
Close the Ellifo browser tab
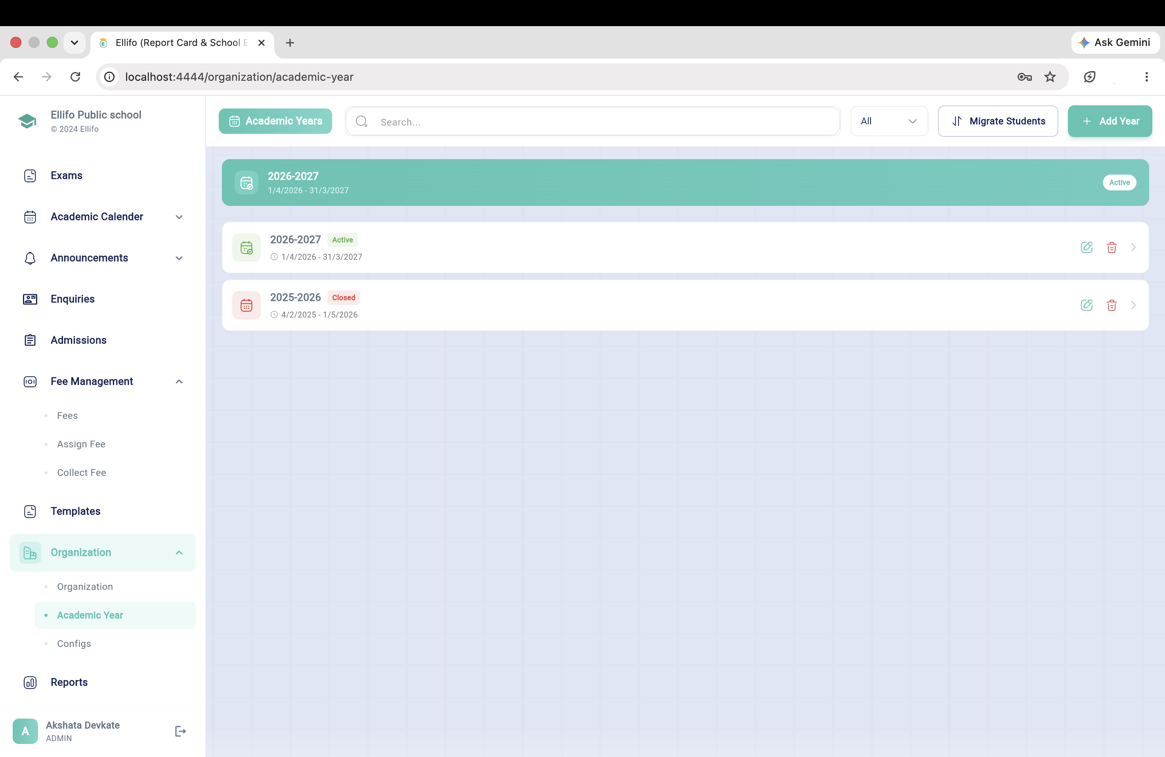coord(262,42)
